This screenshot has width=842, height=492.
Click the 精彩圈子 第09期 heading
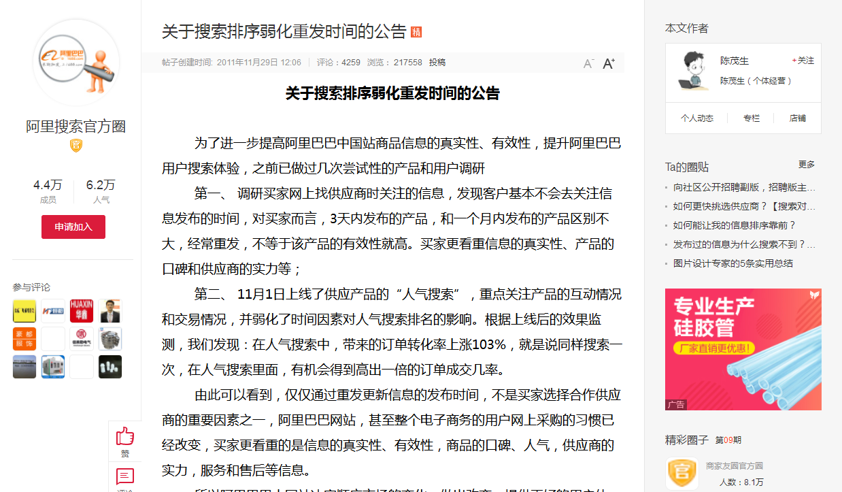[x=703, y=440]
